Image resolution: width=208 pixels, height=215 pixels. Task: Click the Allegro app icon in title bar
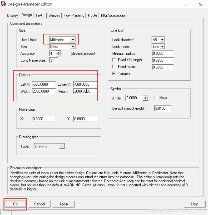pyautogui.click(x=4, y=4)
